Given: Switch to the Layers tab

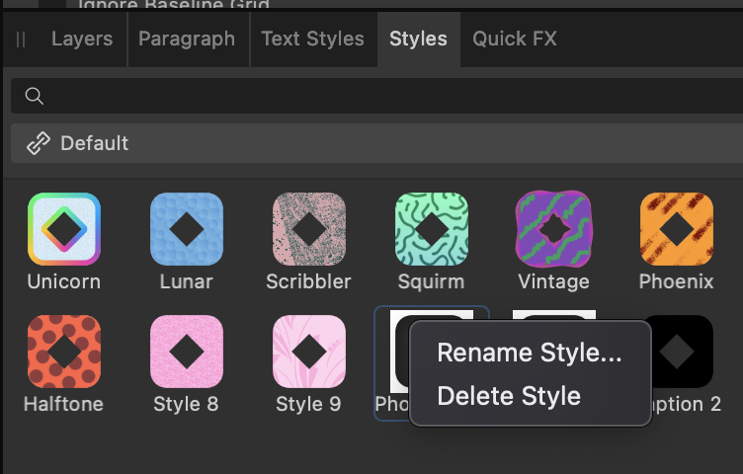Looking at the screenshot, I should [82, 39].
